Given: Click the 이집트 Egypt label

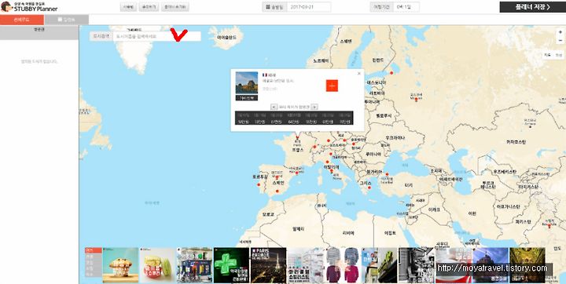Looking at the screenshot, I should click(x=391, y=232).
